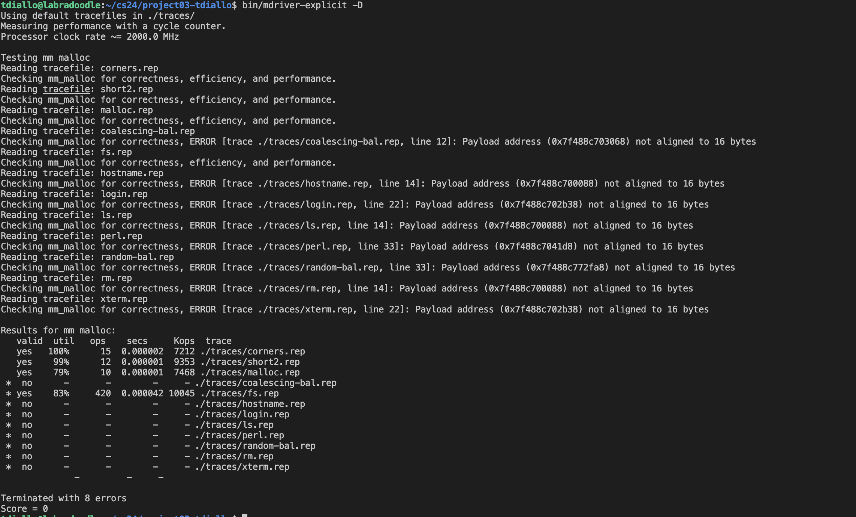The width and height of the screenshot is (856, 517).
Task: Click ./traces/fs.rep in the results table
Action: (x=239, y=393)
